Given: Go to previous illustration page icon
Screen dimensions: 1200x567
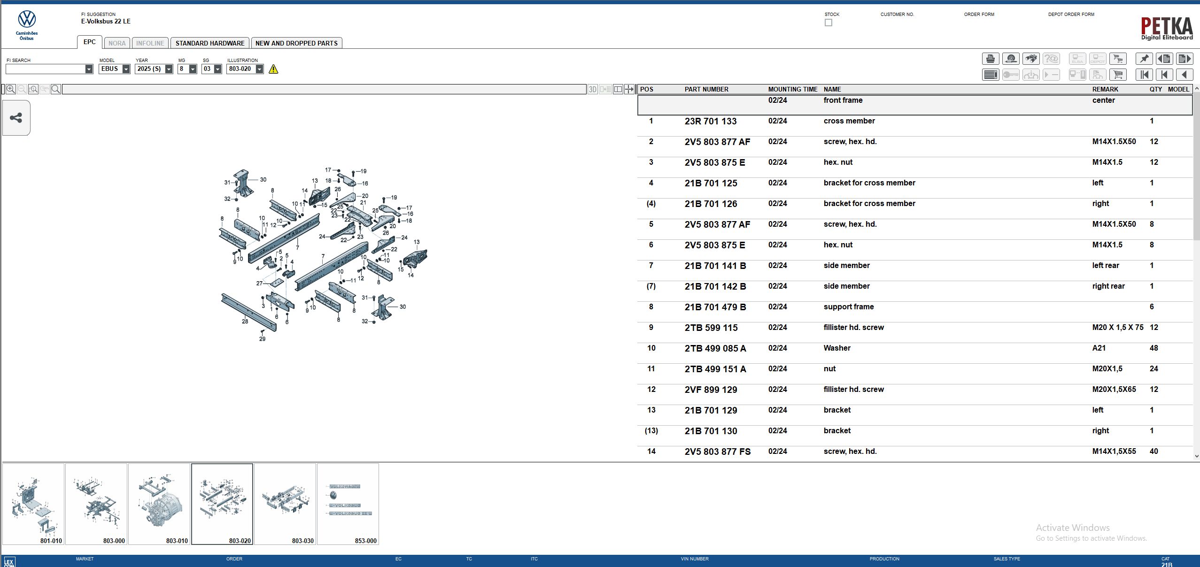Looking at the screenshot, I should click(1164, 59).
